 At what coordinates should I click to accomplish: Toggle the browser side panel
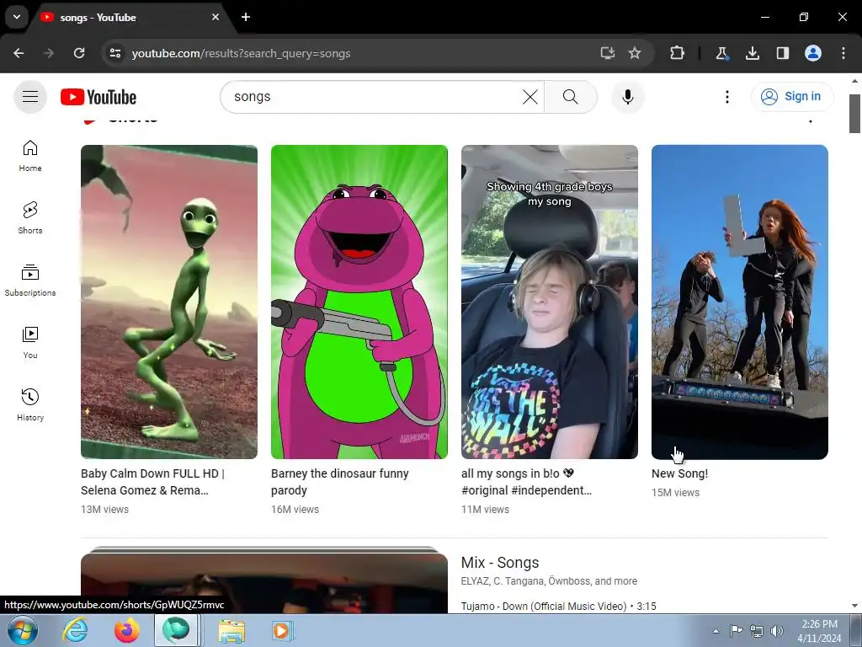[x=782, y=53]
